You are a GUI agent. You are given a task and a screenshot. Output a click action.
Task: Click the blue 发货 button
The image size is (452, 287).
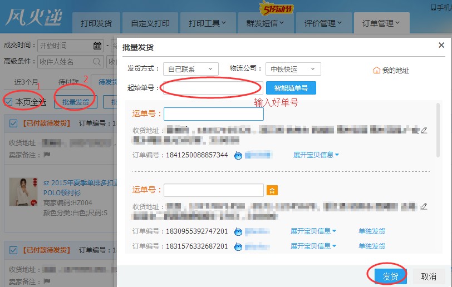click(x=390, y=276)
